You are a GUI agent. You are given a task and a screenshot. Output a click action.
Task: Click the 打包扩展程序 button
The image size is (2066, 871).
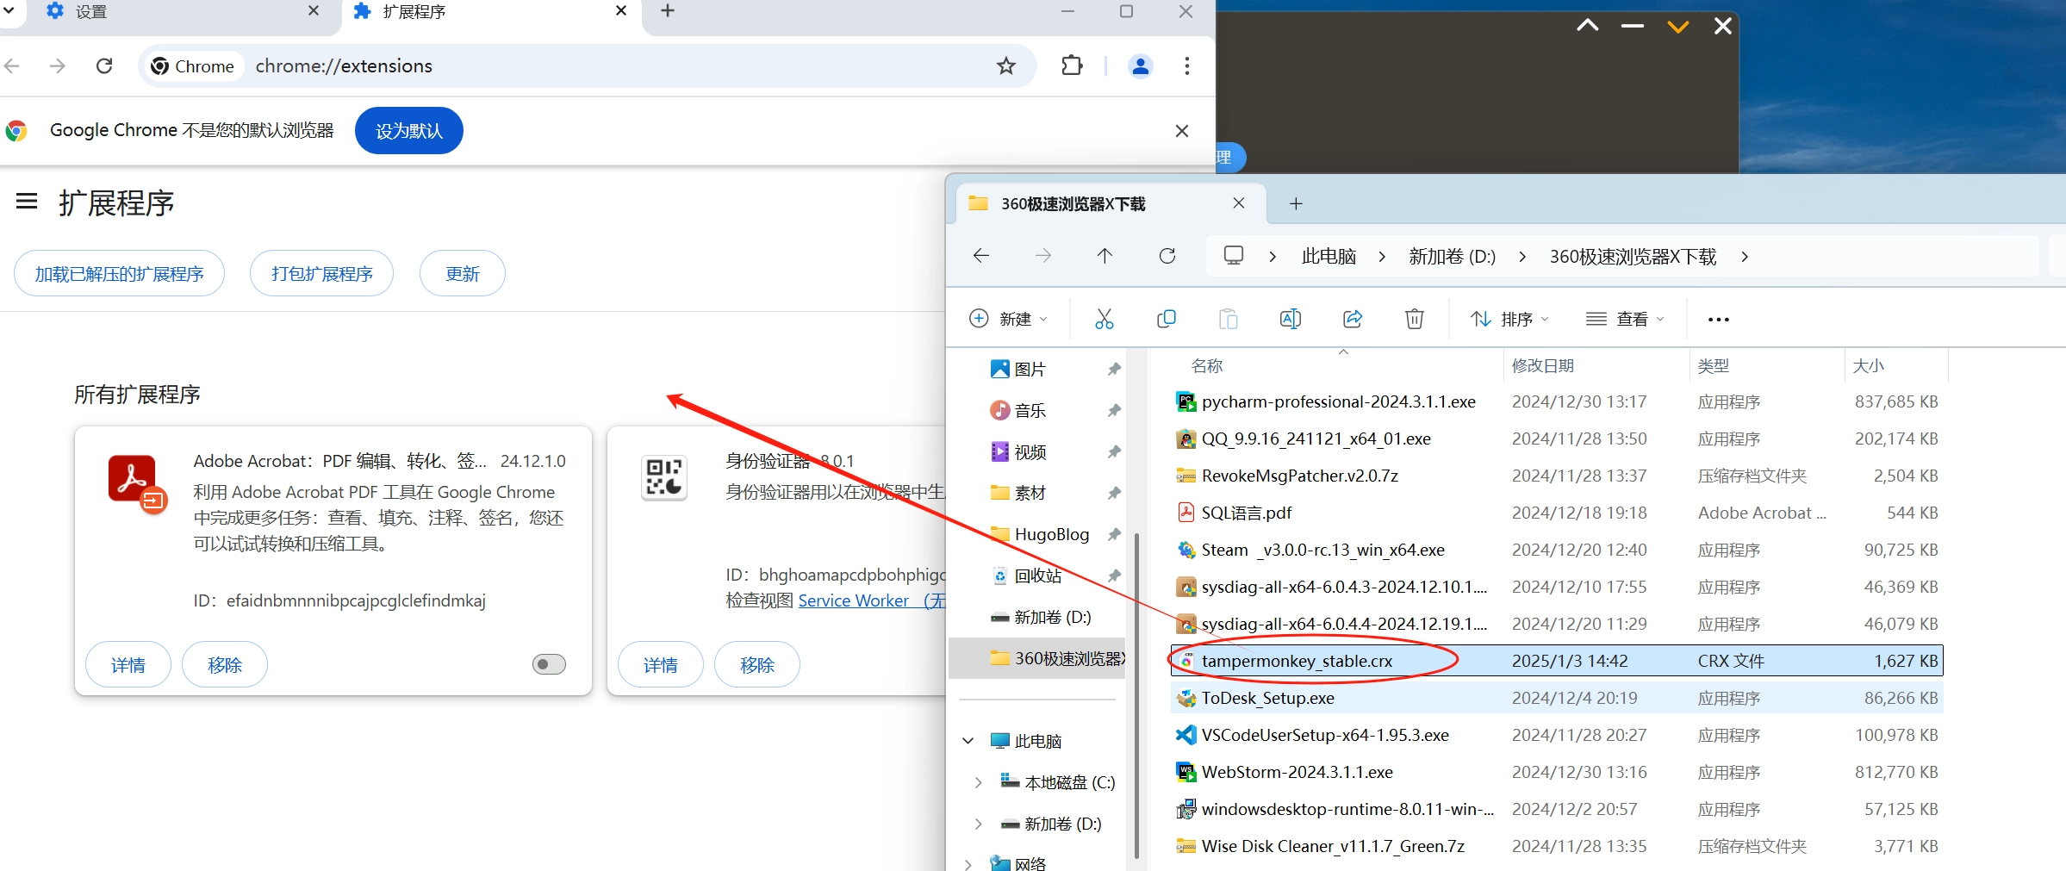click(322, 274)
